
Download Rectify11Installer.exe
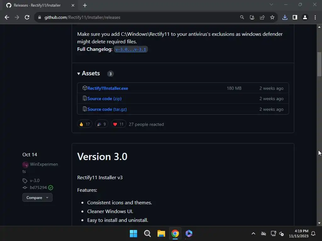108,88
